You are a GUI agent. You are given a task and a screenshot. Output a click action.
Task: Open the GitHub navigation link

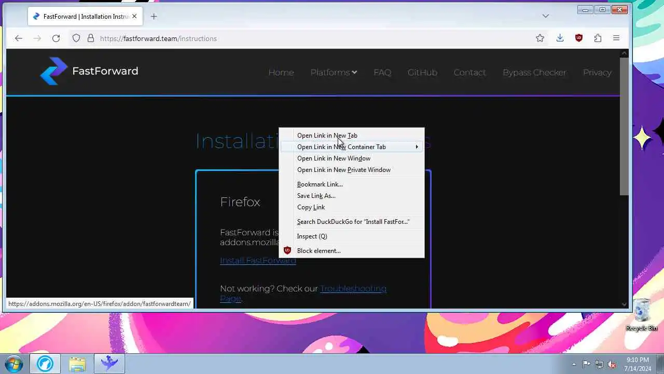point(422,72)
